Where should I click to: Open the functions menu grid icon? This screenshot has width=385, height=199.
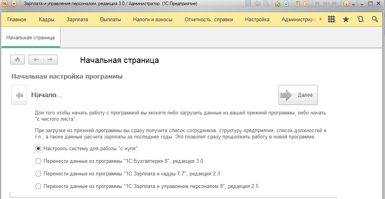(x=332, y=19)
